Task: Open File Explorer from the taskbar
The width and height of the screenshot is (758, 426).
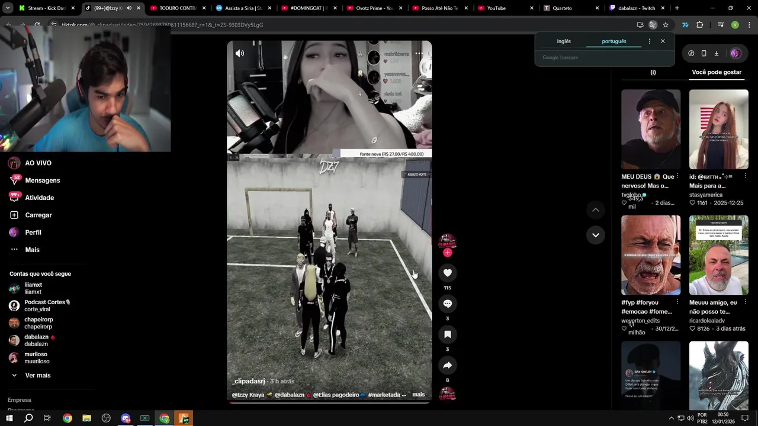Action: click(86, 418)
